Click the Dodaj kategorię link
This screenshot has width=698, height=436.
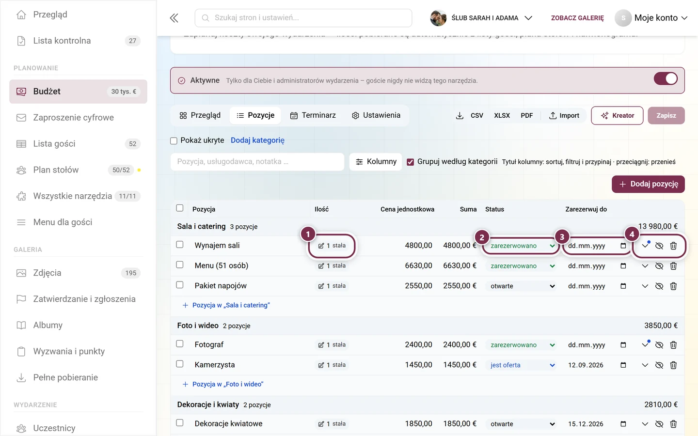257,140
